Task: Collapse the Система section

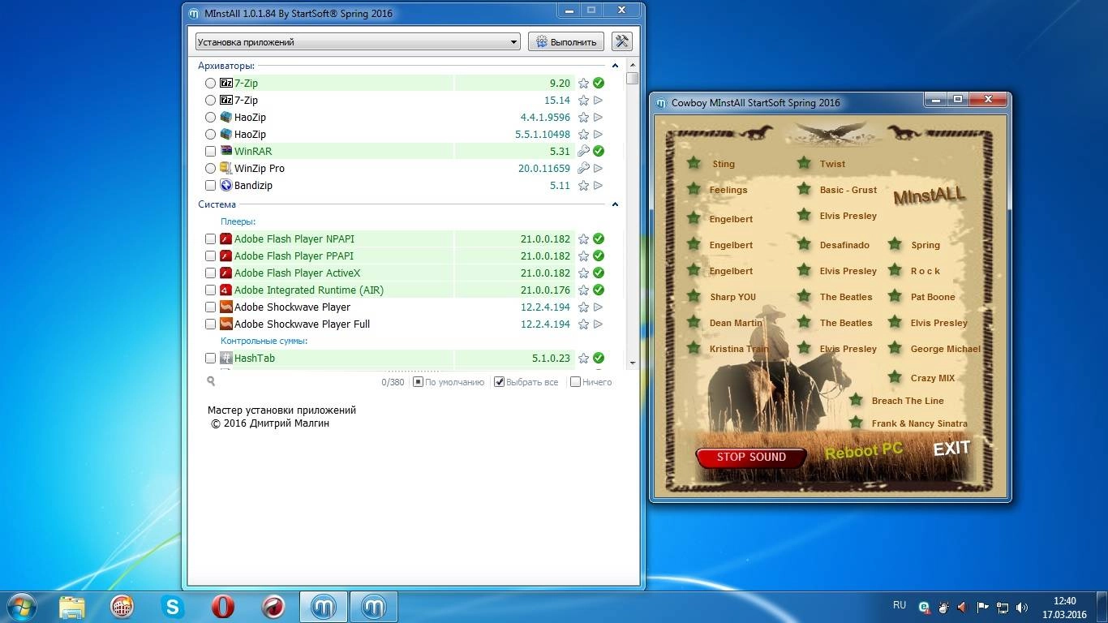Action: 615,204
